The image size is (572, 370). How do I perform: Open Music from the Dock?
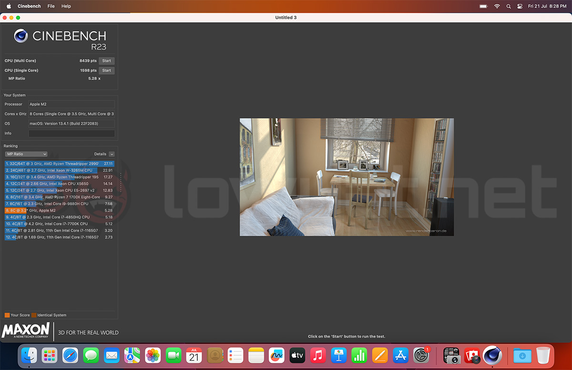point(318,355)
